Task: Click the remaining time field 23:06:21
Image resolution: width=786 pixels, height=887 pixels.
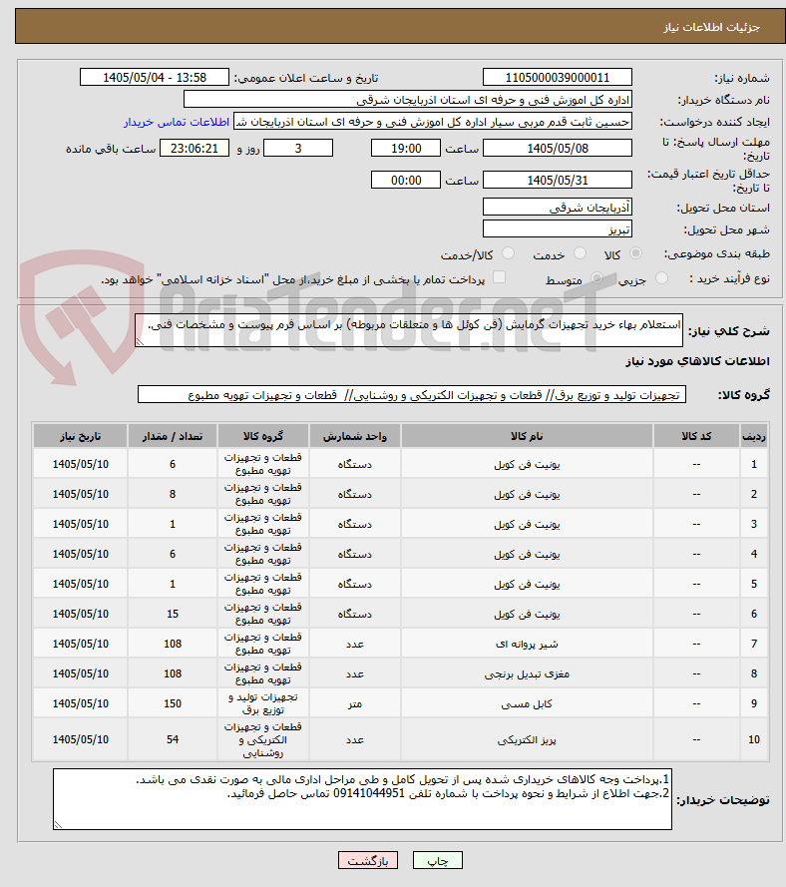Action: click(194, 149)
